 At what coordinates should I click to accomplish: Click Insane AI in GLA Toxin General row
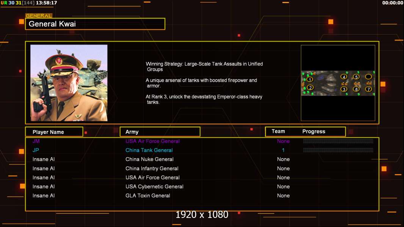coord(44,196)
